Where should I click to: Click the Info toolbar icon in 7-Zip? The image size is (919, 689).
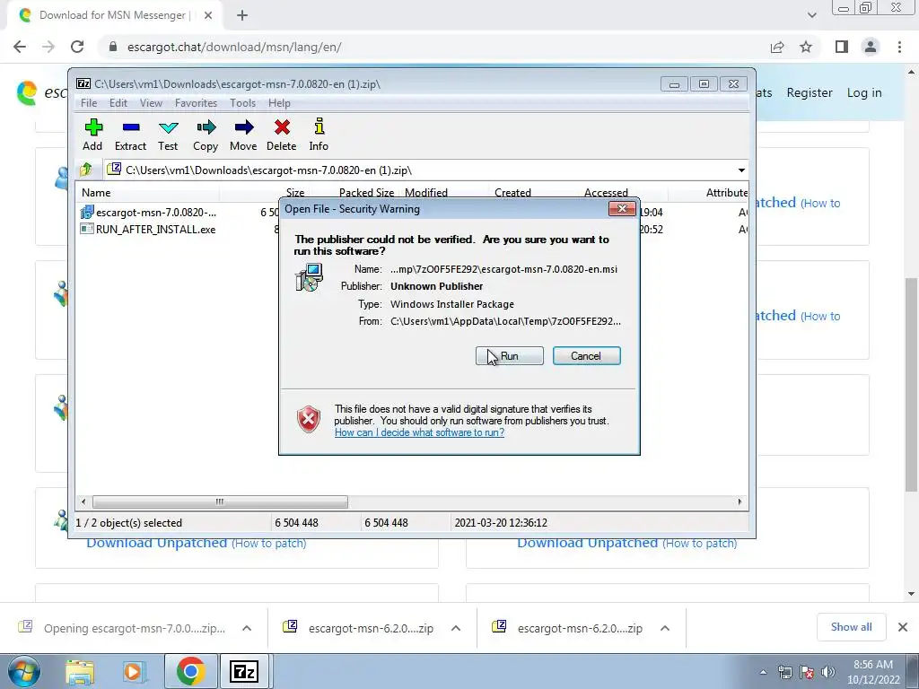319,135
